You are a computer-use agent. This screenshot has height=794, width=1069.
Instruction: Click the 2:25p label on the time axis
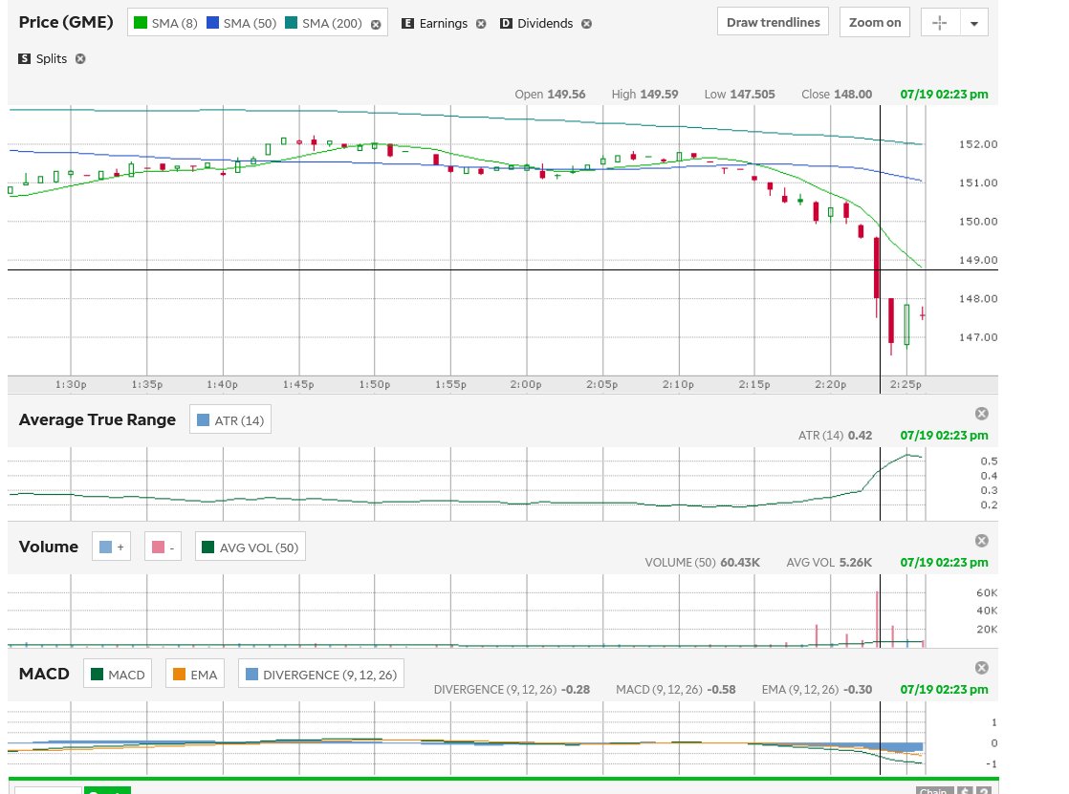[x=905, y=384]
